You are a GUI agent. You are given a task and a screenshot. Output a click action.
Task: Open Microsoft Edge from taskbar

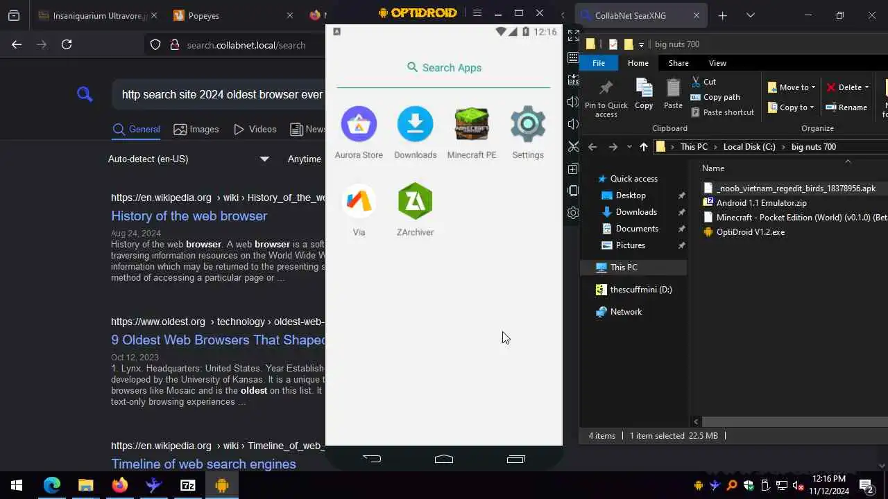[52, 485]
